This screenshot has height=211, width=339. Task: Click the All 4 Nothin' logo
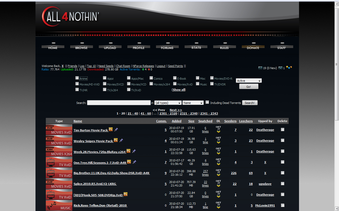point(70,16)
